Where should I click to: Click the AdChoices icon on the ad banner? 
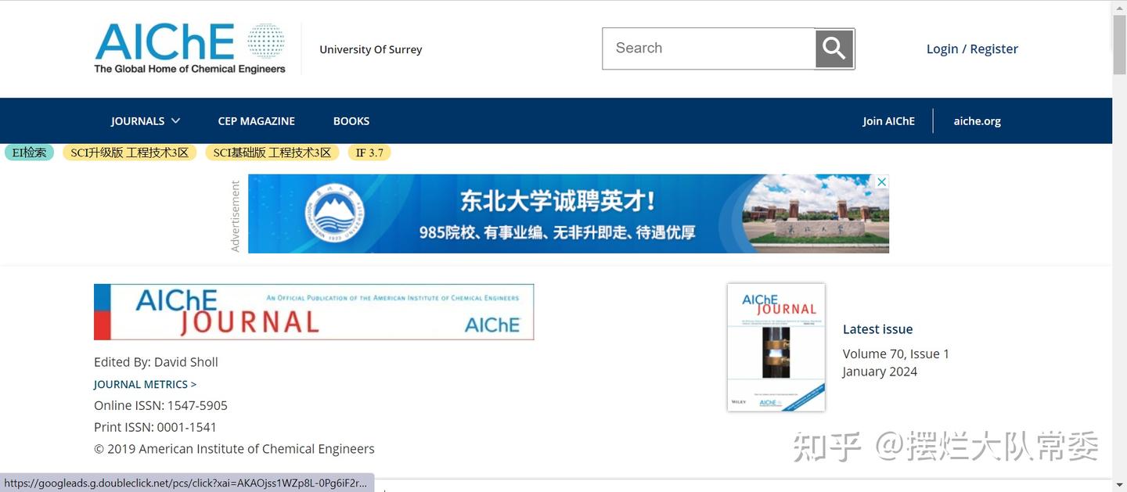[x=881, y=181]
